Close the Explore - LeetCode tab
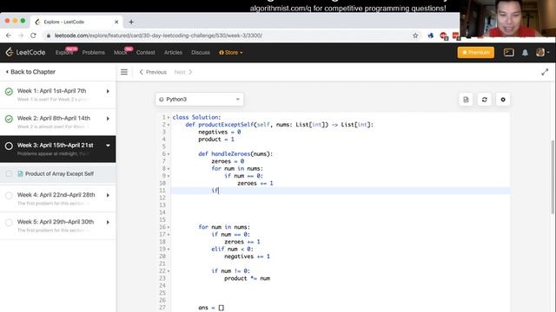 (116, 22)
